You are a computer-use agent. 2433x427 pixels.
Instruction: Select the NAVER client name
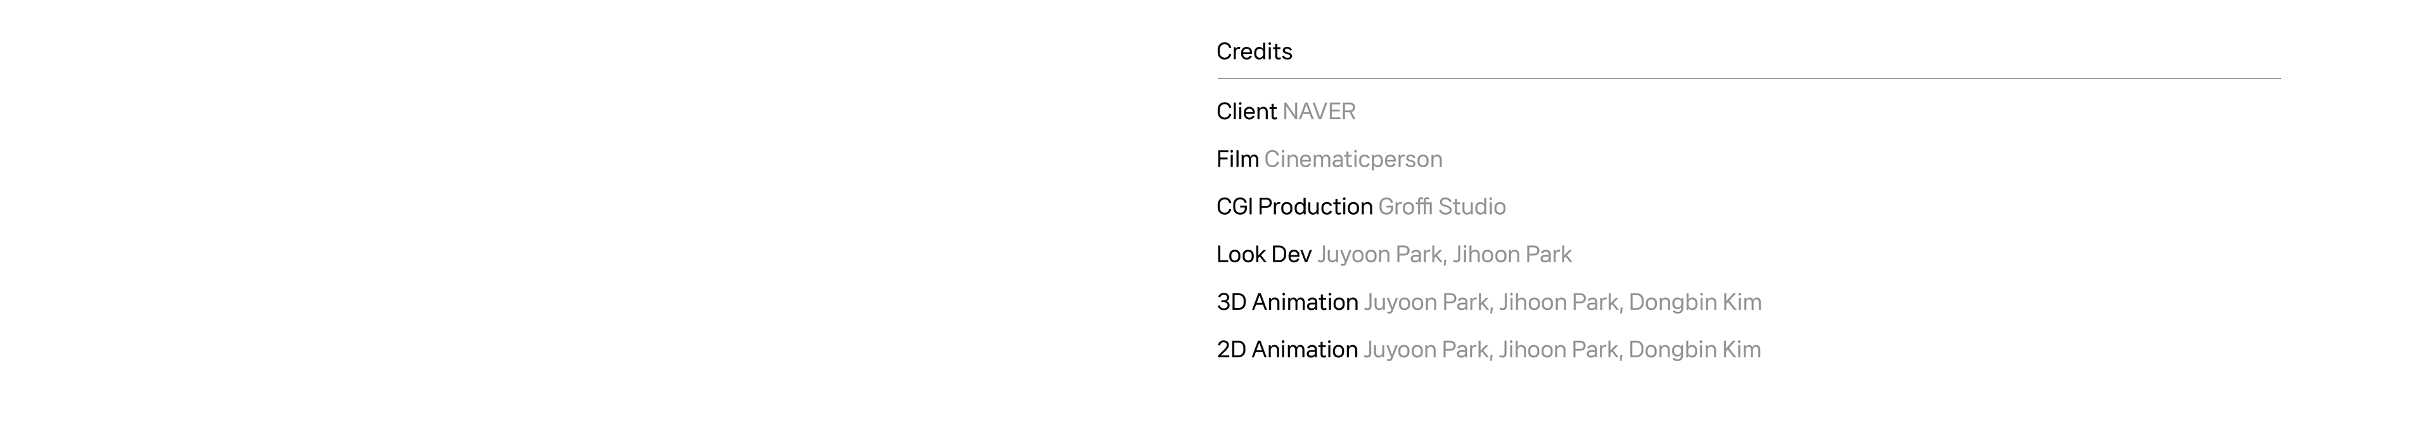[1319, 112]
